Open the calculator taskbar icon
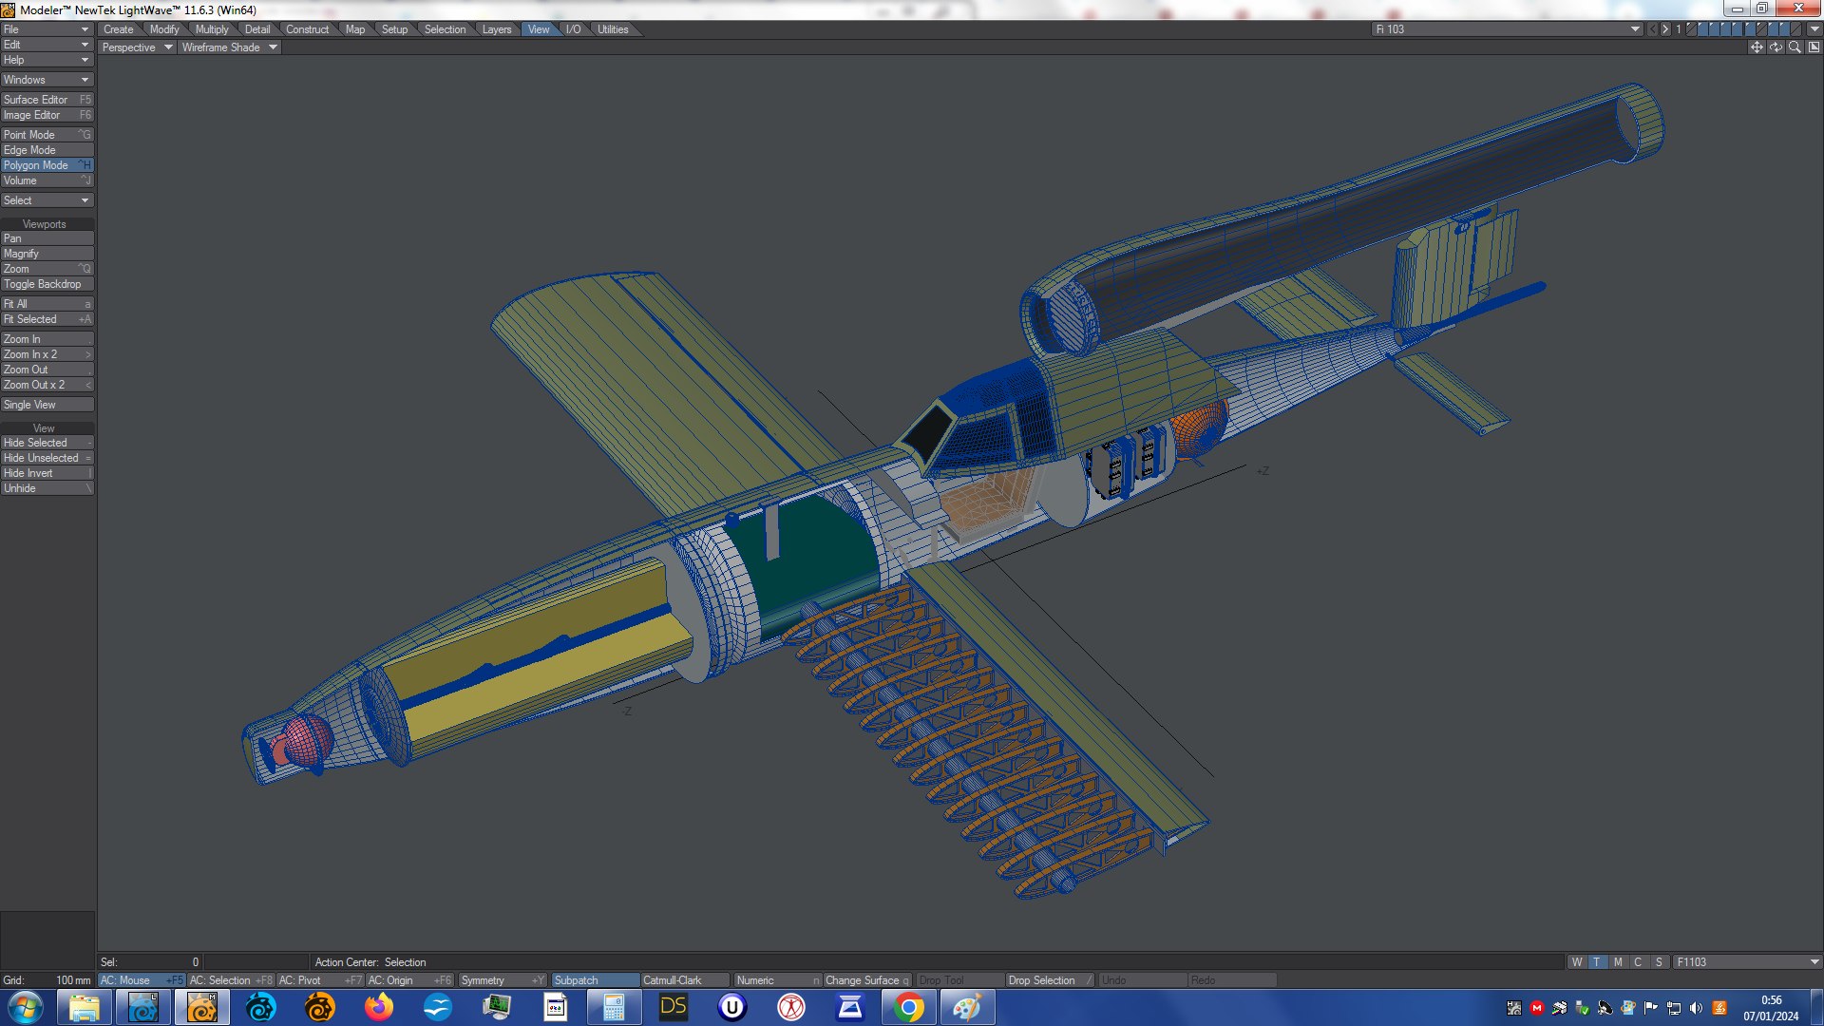Viewport: 1824px width, 1026px height. pyautogui.click(x=614, y=1007)
